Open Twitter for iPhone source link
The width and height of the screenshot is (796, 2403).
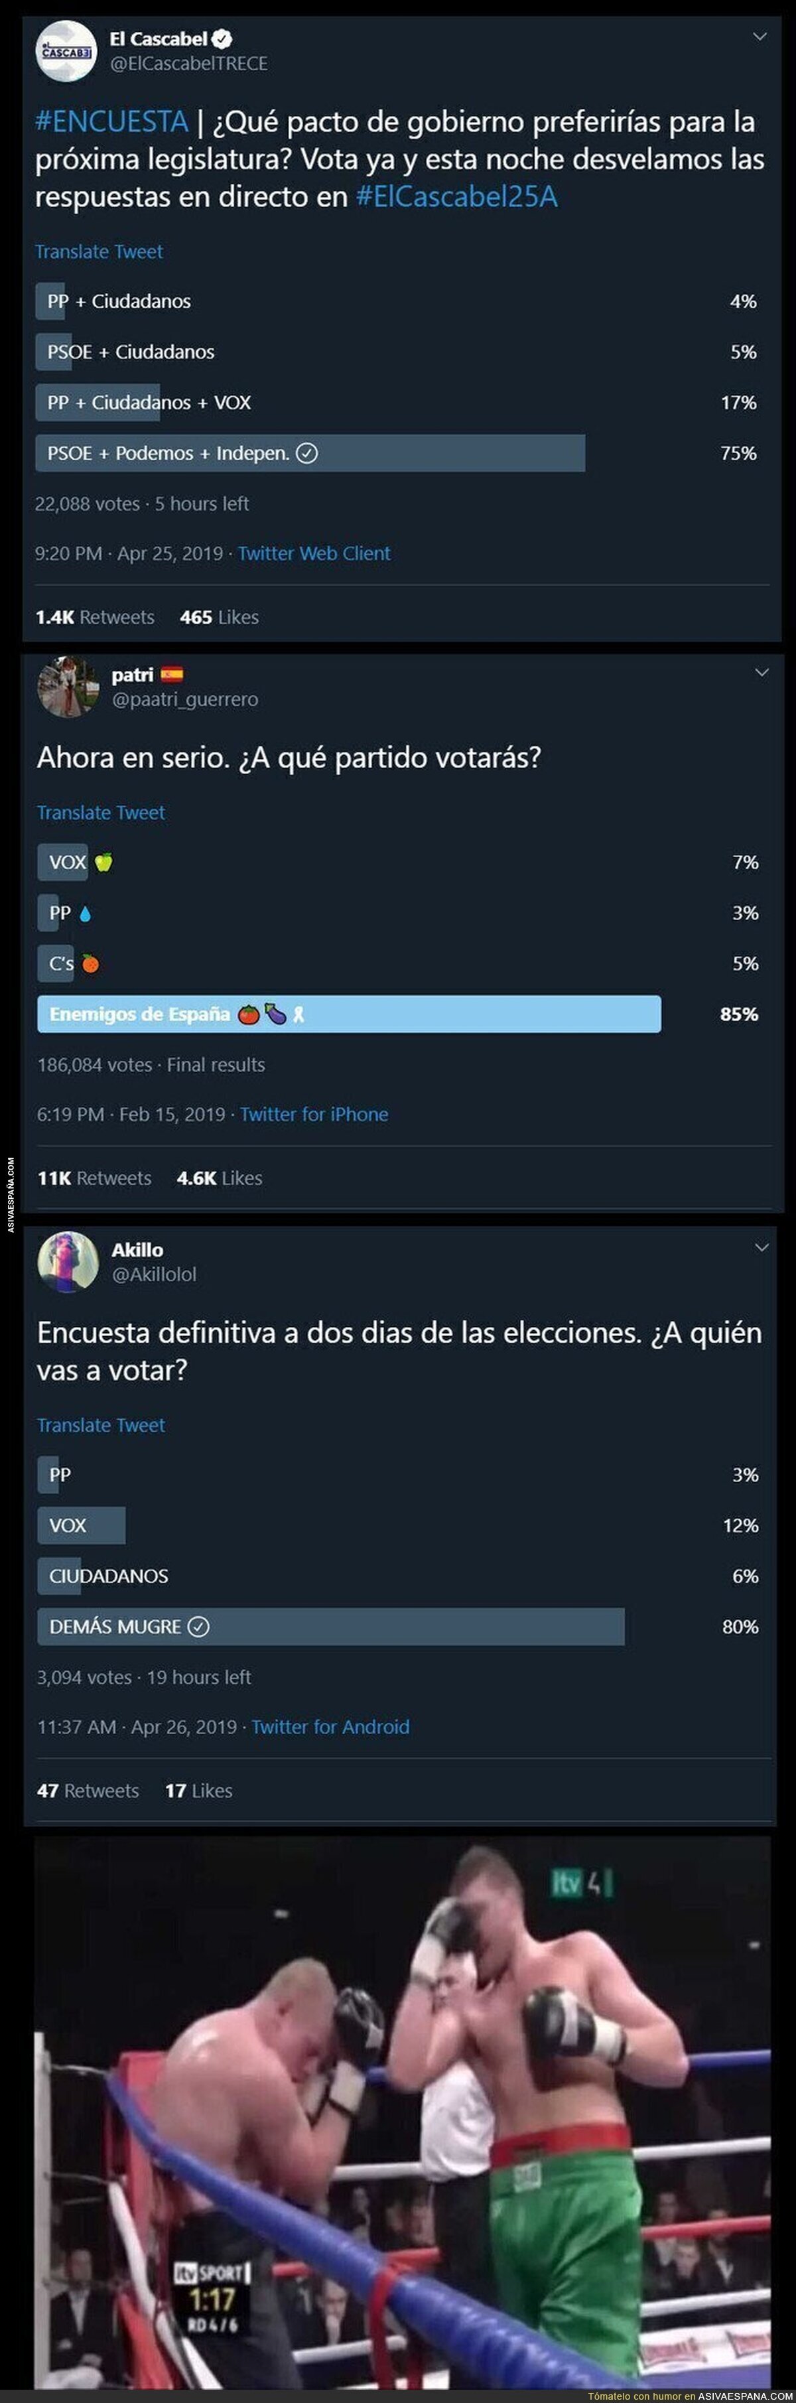pyautogui.click(x=314, y=1114)
